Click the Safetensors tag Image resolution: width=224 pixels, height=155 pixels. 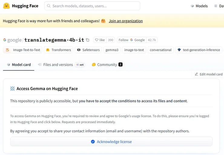click(x=88, y=50)
